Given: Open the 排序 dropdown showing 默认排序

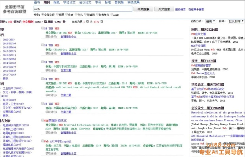Looking at the screenshot, I should [236, 21].
